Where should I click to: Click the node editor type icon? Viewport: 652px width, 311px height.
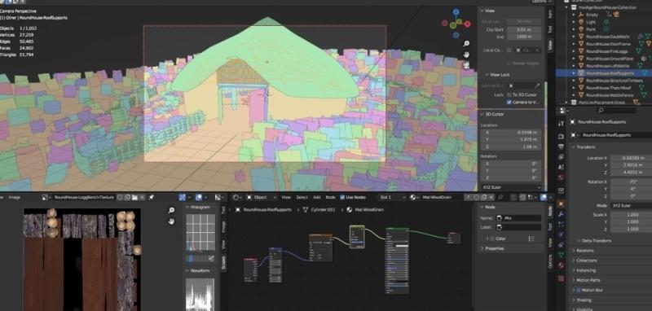pos(237,197)
